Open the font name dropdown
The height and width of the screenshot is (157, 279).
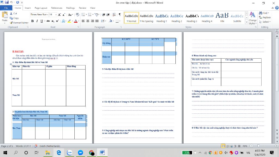48,15
